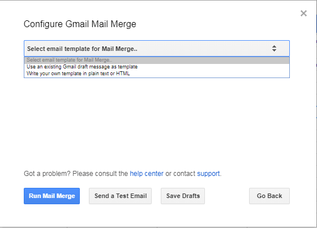Choose 'Write your own template in plain text or HTML'
This screenshot has width=317, height=228.
[x=157, y=74]
